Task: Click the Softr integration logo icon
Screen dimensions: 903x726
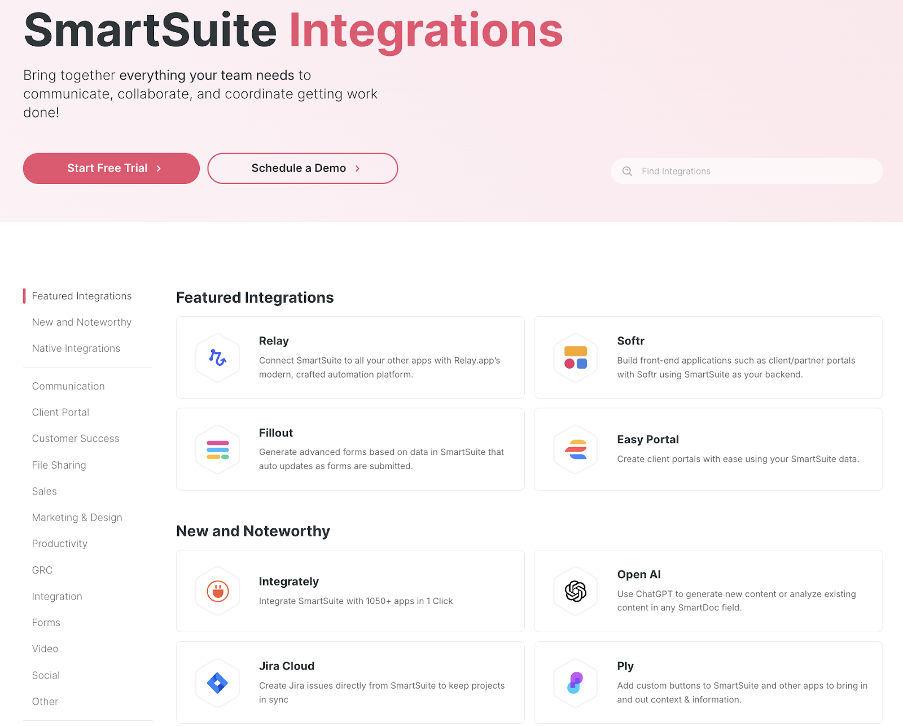Action: [x=576, y=358]
